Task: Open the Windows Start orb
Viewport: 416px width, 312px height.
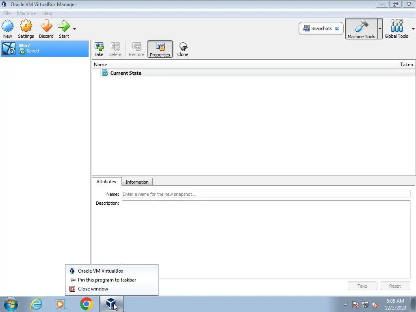Action: point(11,304)
